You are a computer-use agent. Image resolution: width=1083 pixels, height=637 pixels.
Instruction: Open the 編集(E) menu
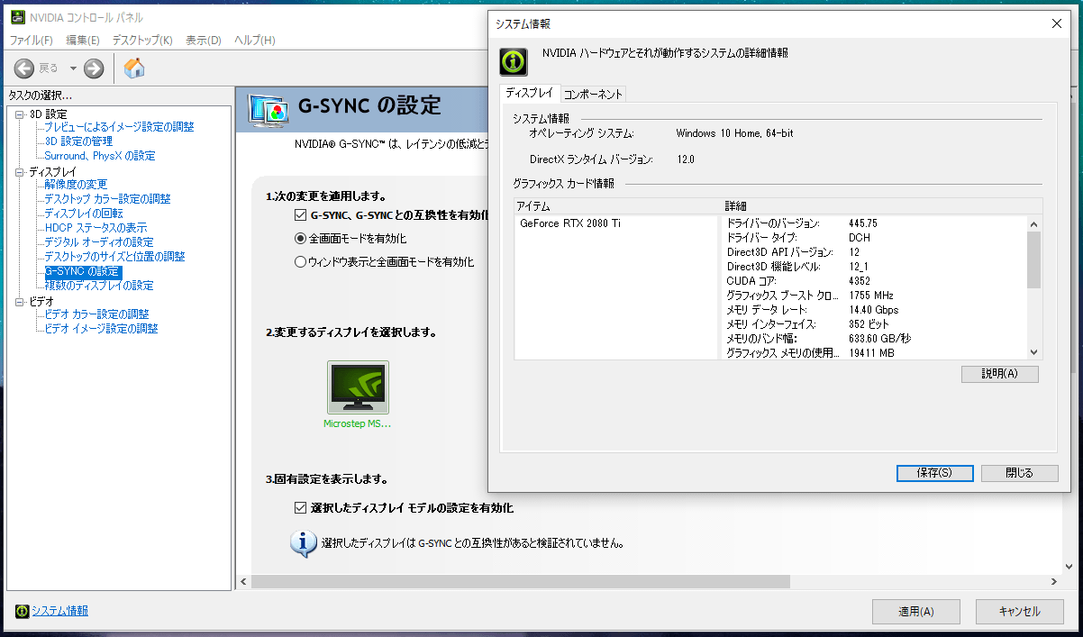click(83, 41)
